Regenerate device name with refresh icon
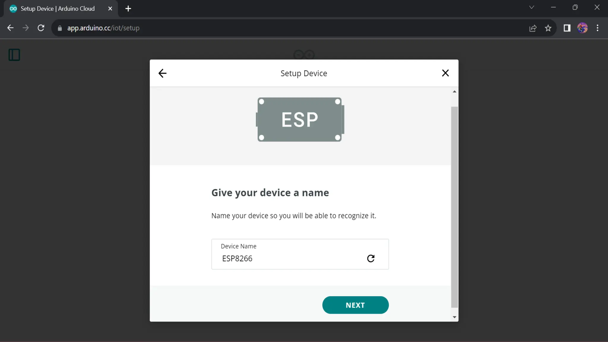Viewport: 608px width, 342px height. pyautogui.click(x=370, y=258)
